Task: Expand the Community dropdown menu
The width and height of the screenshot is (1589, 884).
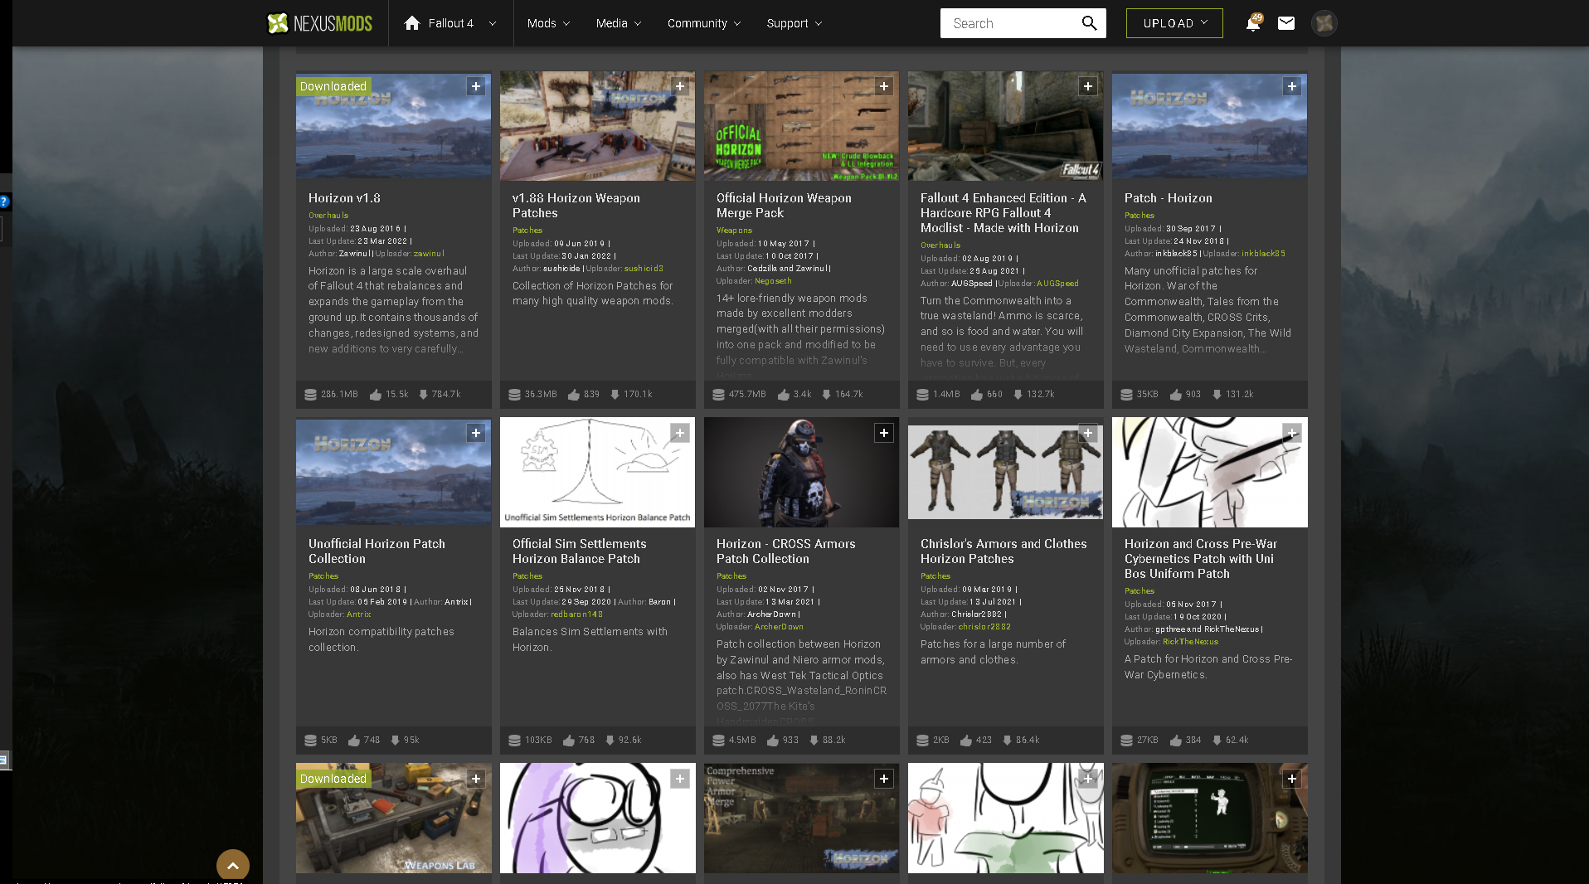Action: coord(704,23)
